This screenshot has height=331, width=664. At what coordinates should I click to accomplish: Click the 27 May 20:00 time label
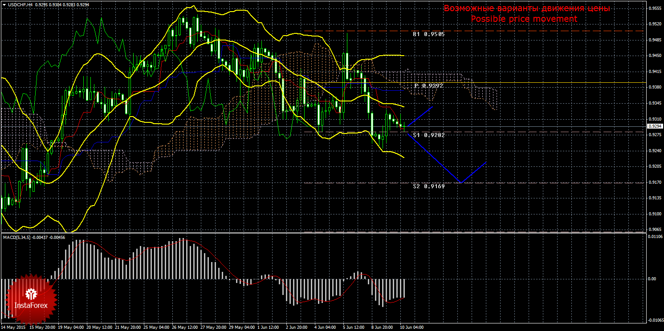click(x=214, y=327)
